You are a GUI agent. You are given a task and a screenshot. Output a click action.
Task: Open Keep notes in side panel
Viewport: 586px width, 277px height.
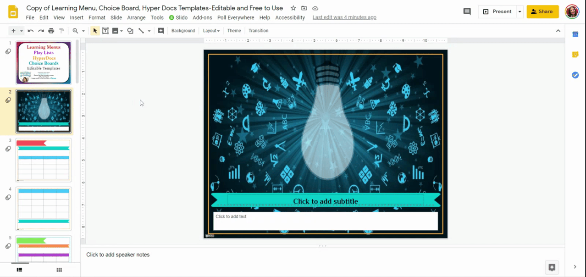pos(575,55)
